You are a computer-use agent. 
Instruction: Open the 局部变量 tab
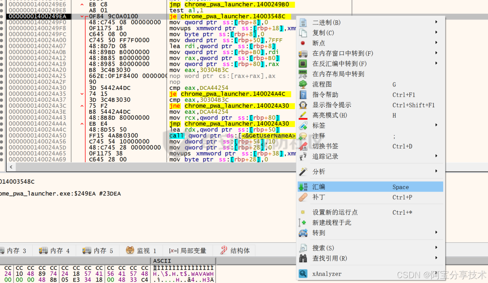pos(188,250)
